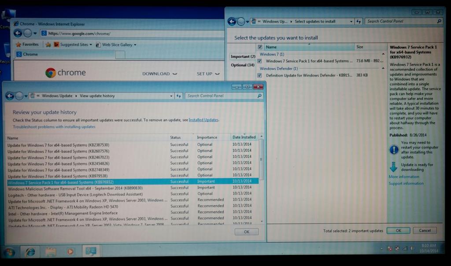The width and height of the screenshot is (451, 266).
Task: Expand Suggested Sites dropdown in IE
Action: [91, 45]
